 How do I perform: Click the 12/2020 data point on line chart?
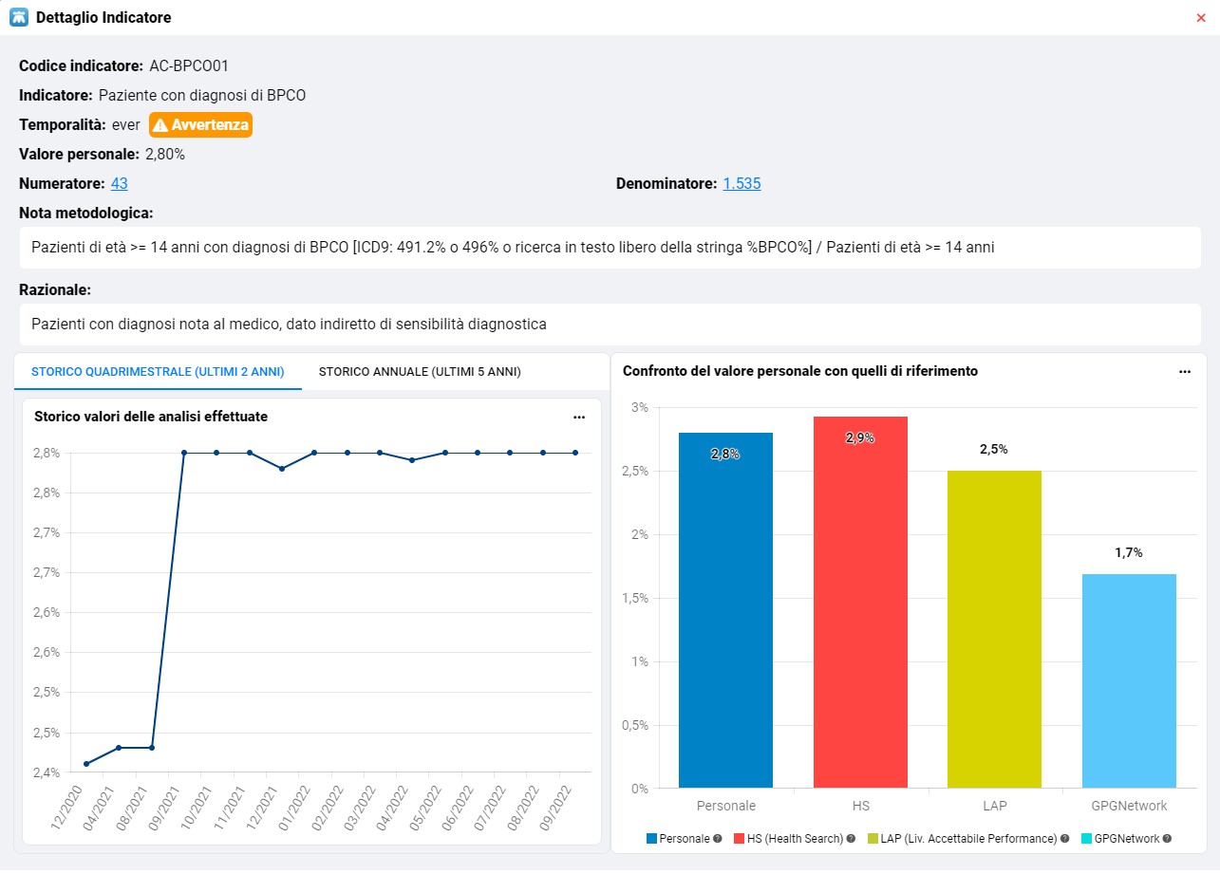pyautogui.click(x=86, y=764)
